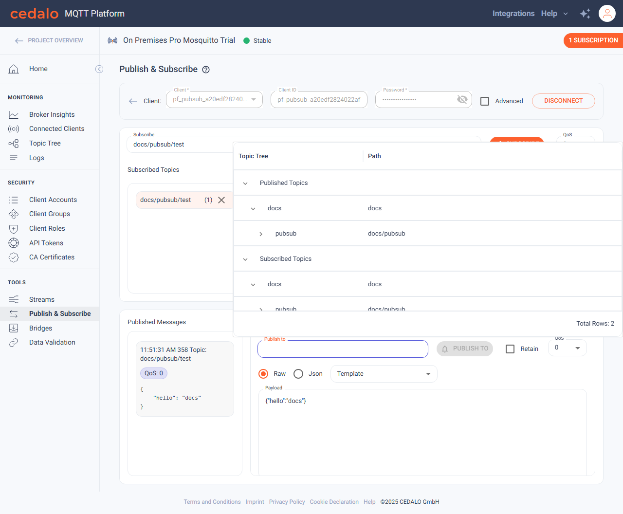Open Connected Clients page
The height and width of the screenshot is (514, 623).
pos(56,129)
